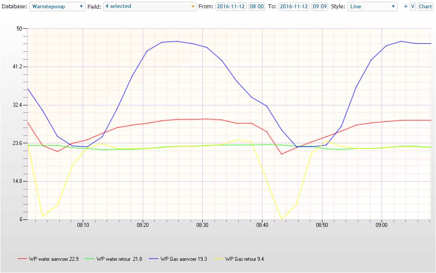Click the 32.4 value on y-axis

click(x=17, y=105)
